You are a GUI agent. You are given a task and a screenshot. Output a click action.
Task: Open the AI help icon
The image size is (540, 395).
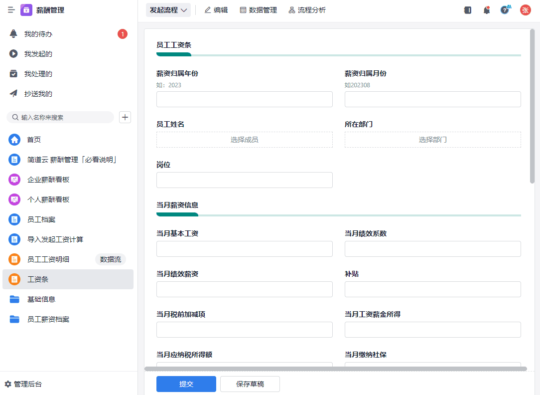pos(505,10)
